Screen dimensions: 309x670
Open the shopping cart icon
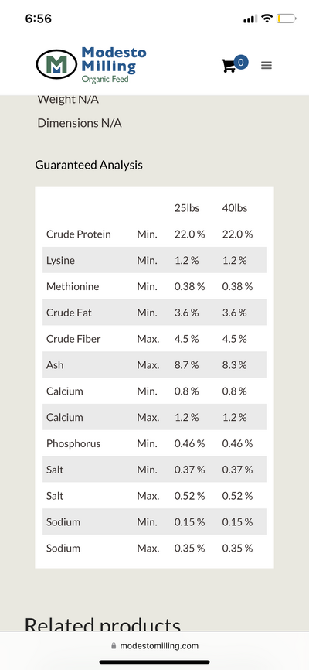point(229,66)
